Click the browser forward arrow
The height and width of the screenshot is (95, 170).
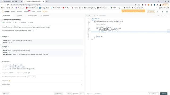pyautogui.click(x=5, y=5)
